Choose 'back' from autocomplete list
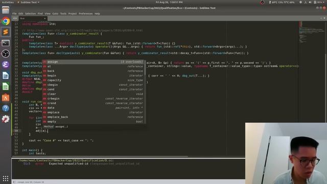Image resolution: width=327 pixels, height=184 pixels. (x=94, y=71)
